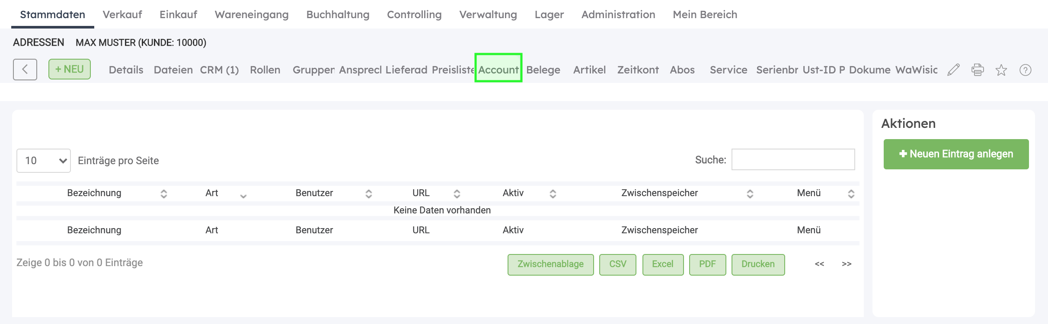Click the printer icon
Screen dimensions: 1048x324
(x=978, y=70)
